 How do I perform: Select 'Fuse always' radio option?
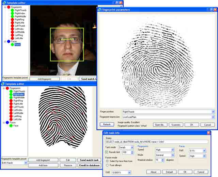tap(107, 165)
